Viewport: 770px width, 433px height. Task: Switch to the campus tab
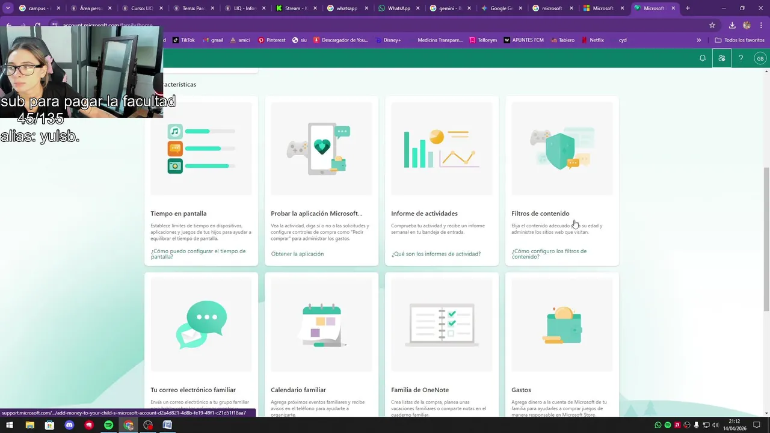tap(35, 8)
